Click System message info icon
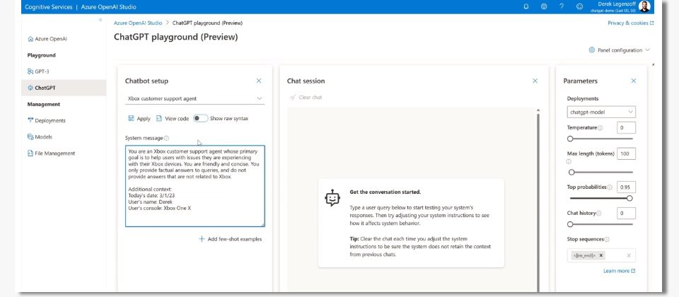Image resolution: width=679 pixels, height=297 pixels. pos(167,138)
